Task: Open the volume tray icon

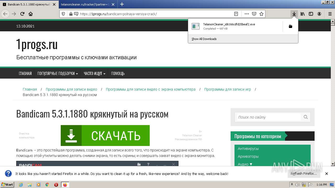Action: pyautogui.click(x=298, y=185)
